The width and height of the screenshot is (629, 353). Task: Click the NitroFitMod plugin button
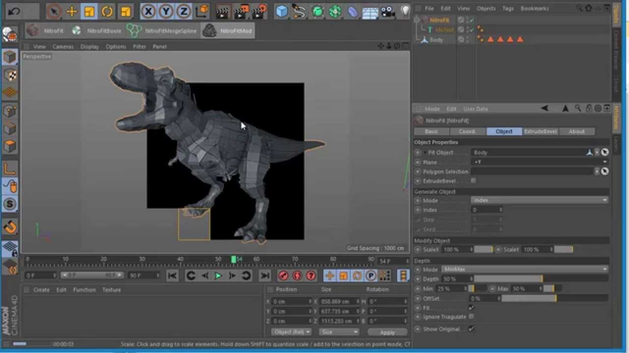(x=228, y=31)
